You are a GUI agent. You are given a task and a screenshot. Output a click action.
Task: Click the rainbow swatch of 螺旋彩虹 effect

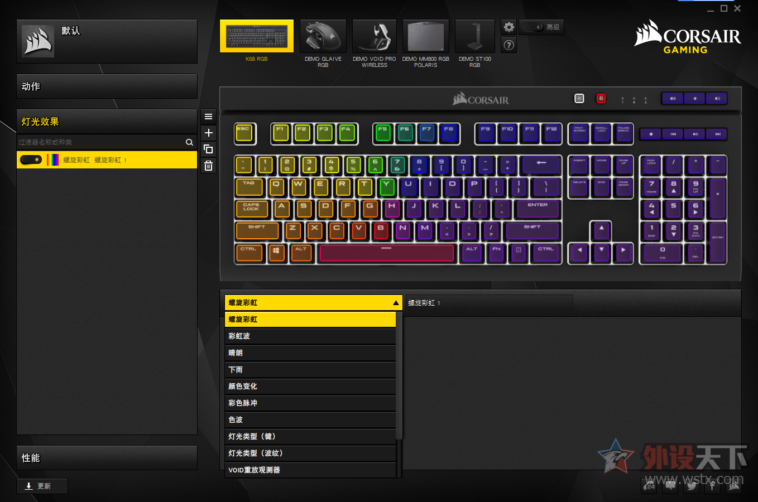click(53, 160)
